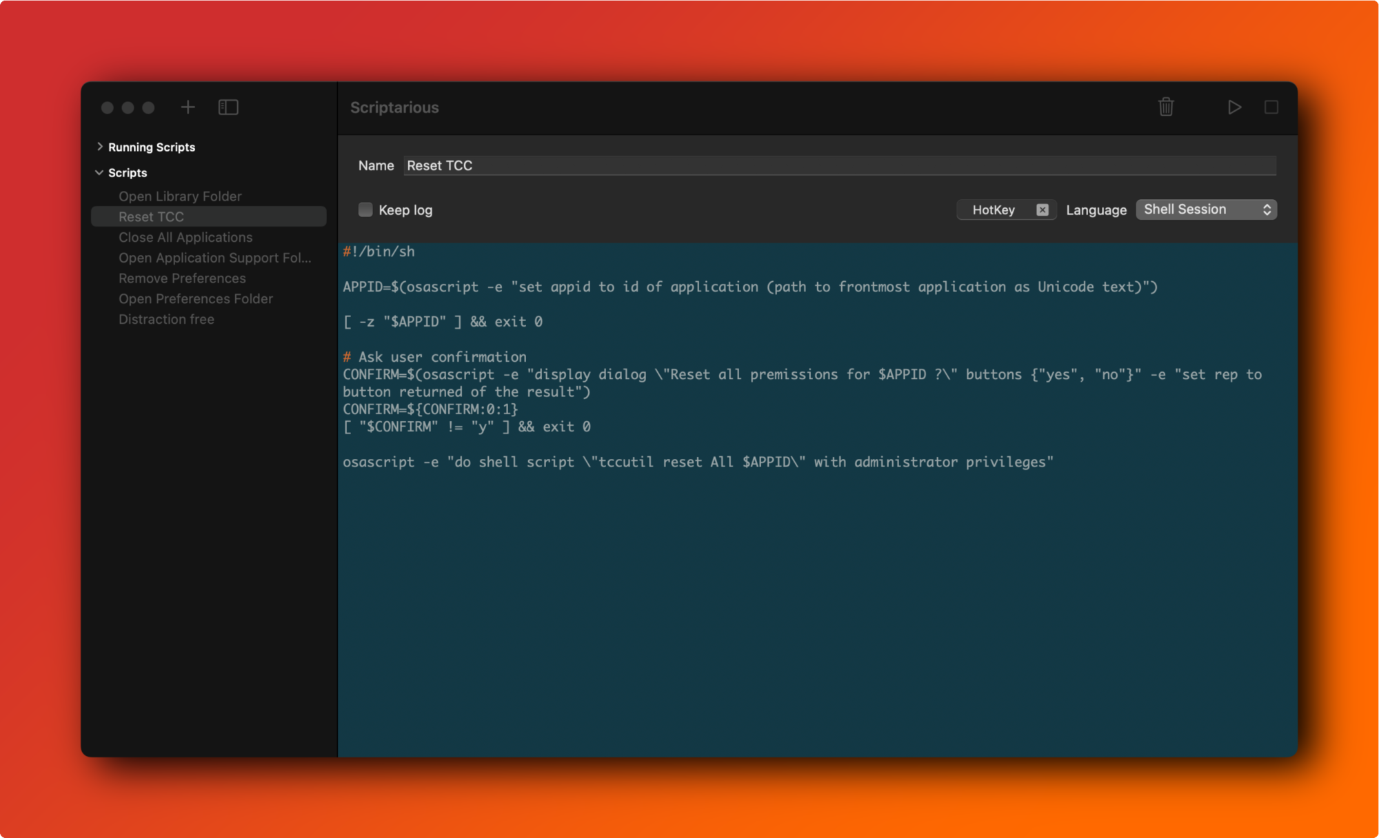1379x838 pixels.
Task: Enable the Keep log checkbox
Action: pos(365,209)
